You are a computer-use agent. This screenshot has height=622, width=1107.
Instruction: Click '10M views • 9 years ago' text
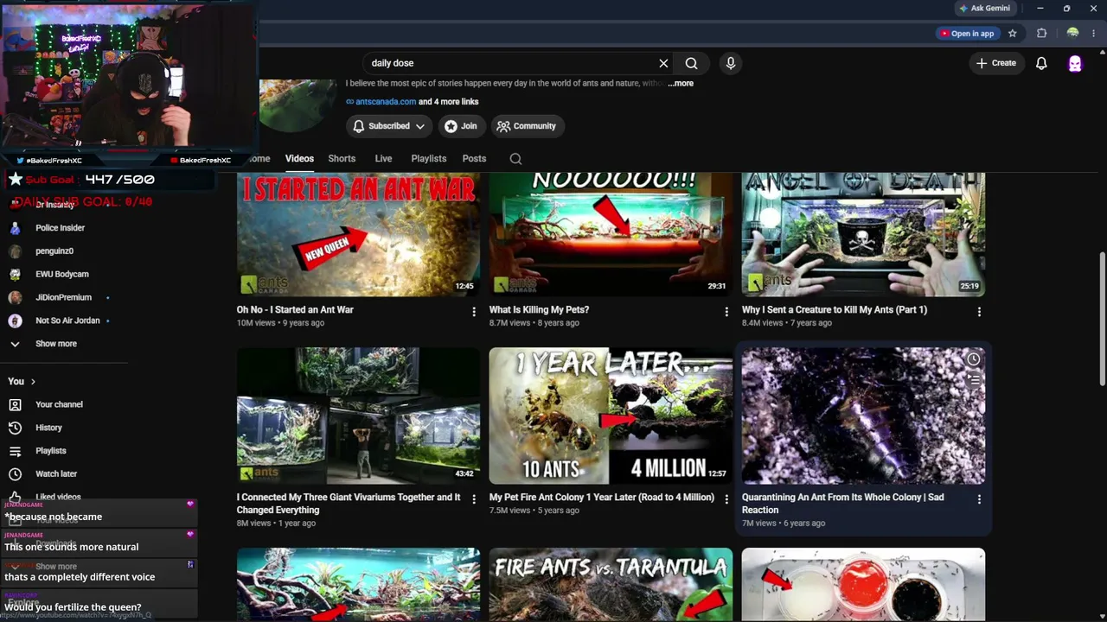coord(281,323)
